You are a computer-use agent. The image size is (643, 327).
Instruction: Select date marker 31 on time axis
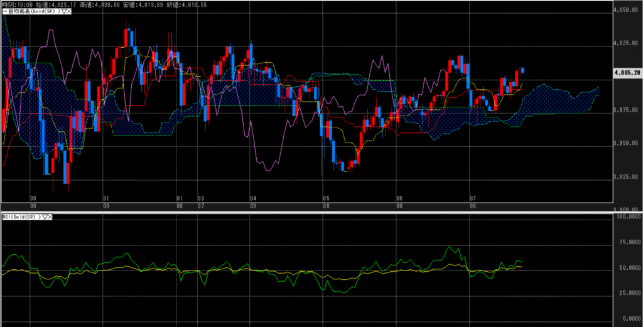[106, 198]
